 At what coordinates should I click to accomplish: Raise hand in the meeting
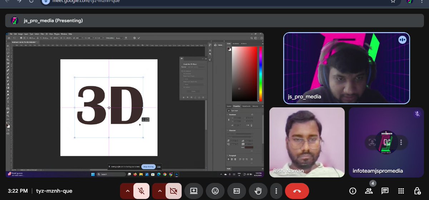pos(258,191)
